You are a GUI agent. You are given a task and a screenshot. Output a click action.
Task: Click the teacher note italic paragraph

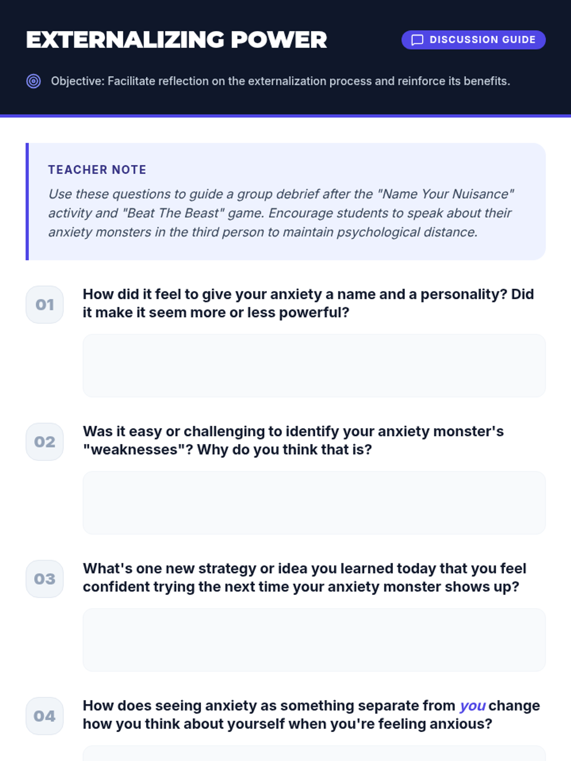tap(281, 213)
